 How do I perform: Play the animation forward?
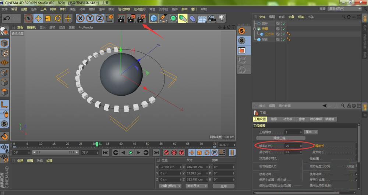pos(131,153)
